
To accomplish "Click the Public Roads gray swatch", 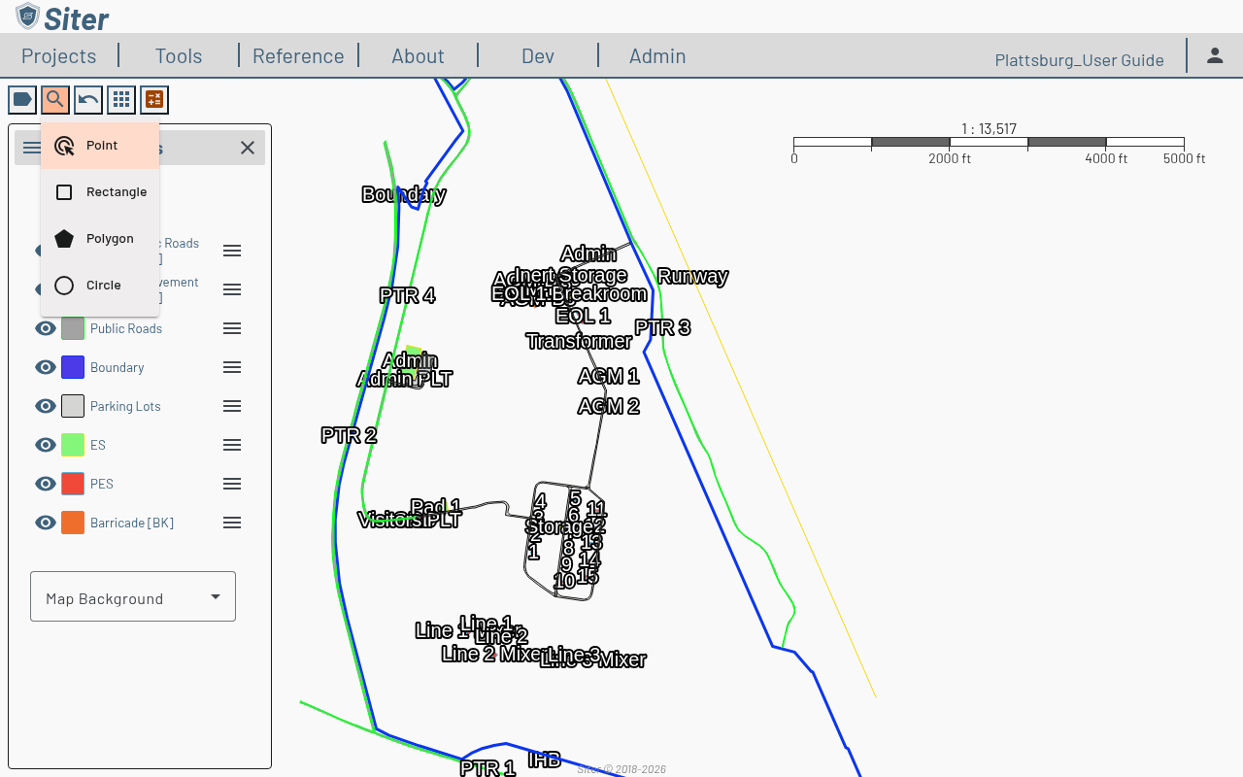I will tap(73, 328).
